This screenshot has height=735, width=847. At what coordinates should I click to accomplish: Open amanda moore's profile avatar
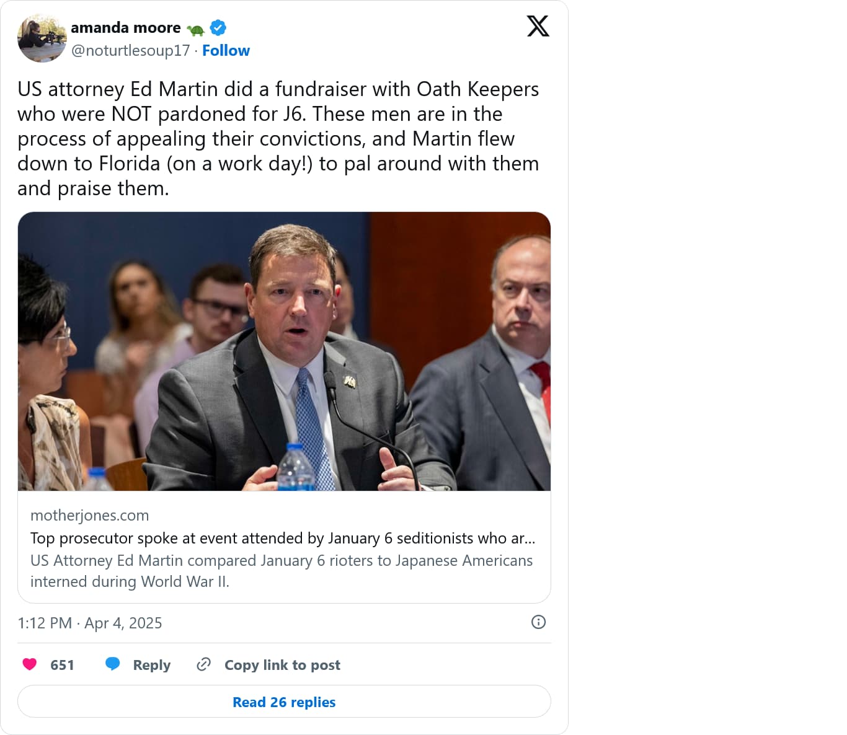point(42,38)
